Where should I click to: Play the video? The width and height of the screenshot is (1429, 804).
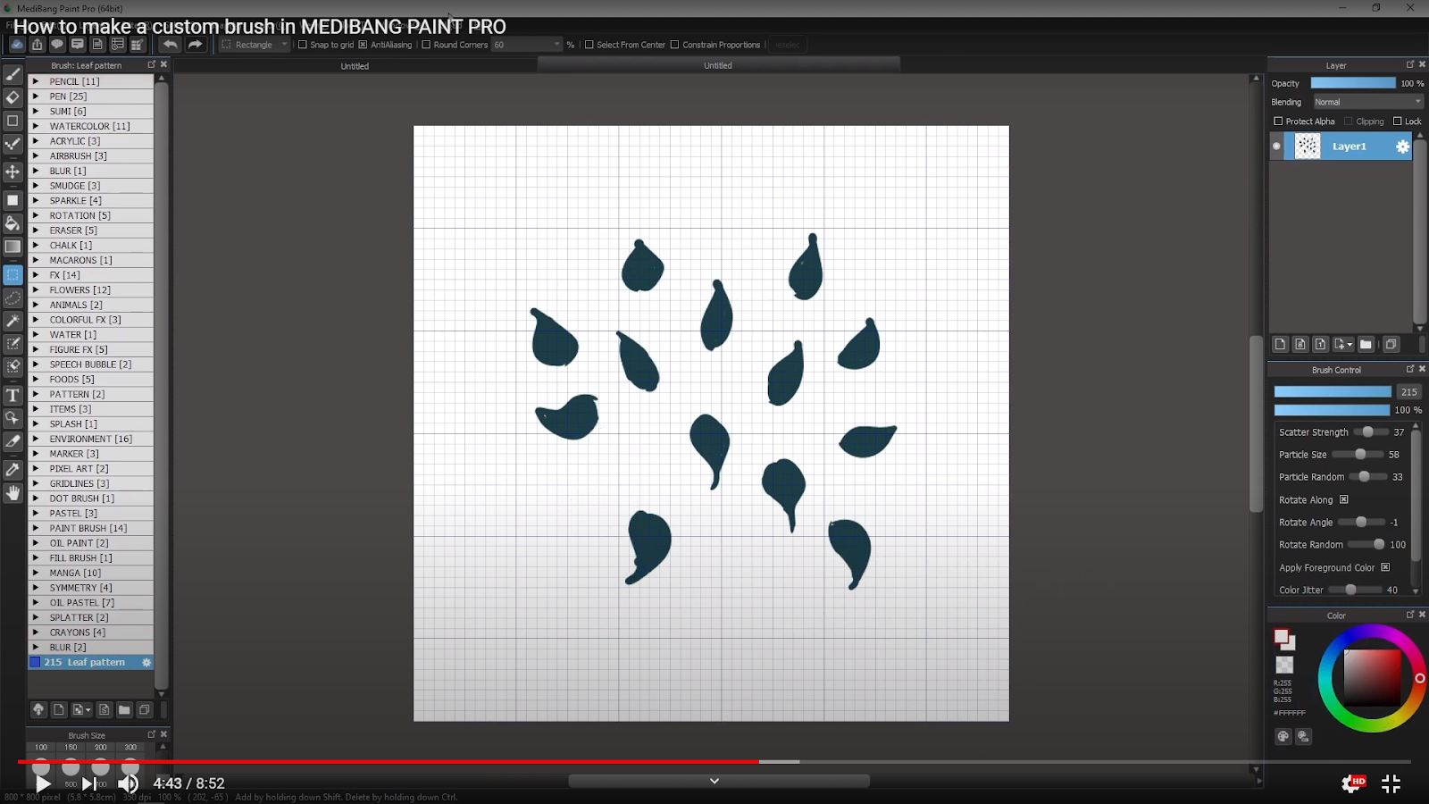click(42, 783)
